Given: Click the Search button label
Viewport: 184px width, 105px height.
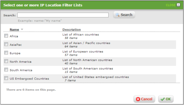Looking at the screenshot, I should tap(126, 15).
